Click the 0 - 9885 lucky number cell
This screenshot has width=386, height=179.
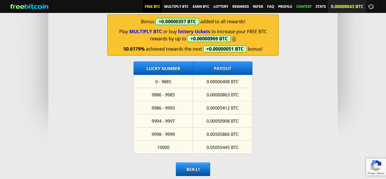click(x=163, y=81)
